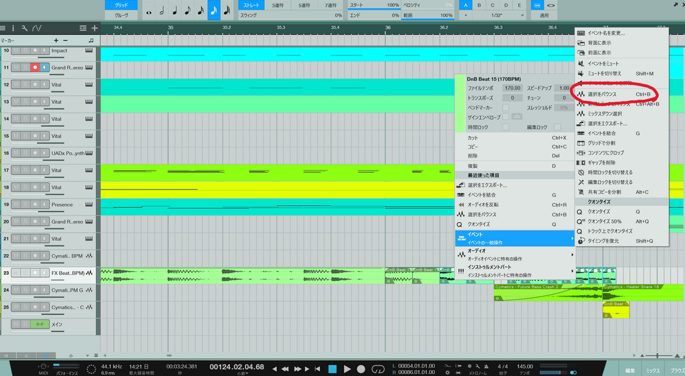Mute track 10 Impact
685x376 pixels.
pos(16,50)
